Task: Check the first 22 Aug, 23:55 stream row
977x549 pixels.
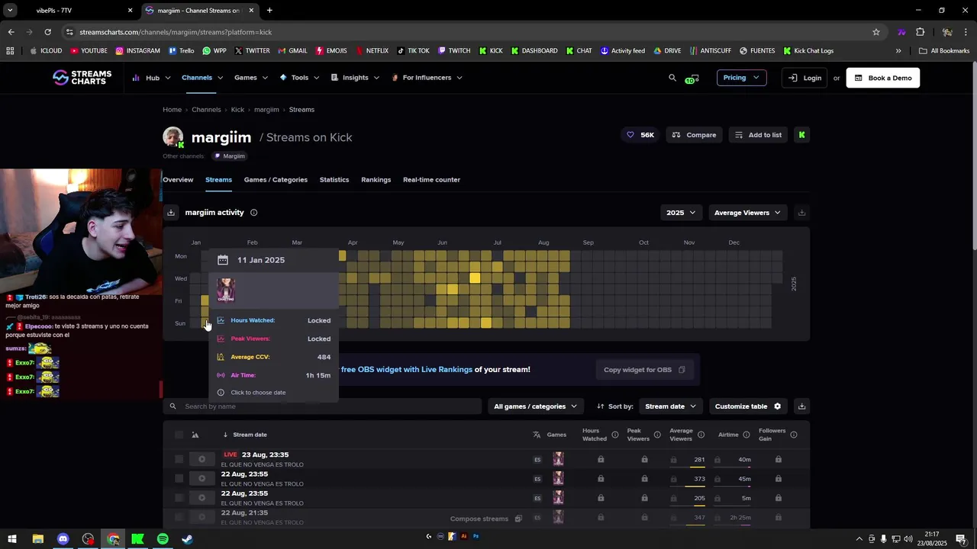Action: click(x=179, y=478)
